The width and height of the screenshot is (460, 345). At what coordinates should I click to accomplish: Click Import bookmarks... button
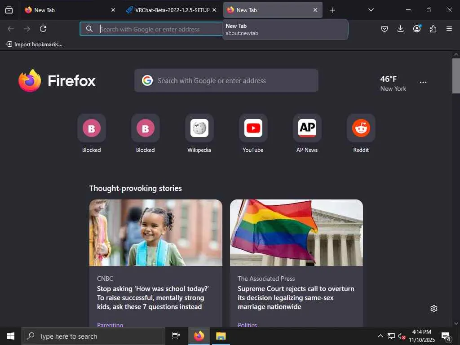click(x=34, y=44)
